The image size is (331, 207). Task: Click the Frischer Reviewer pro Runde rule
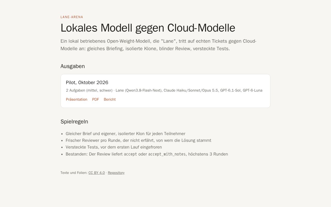[138, 141]
